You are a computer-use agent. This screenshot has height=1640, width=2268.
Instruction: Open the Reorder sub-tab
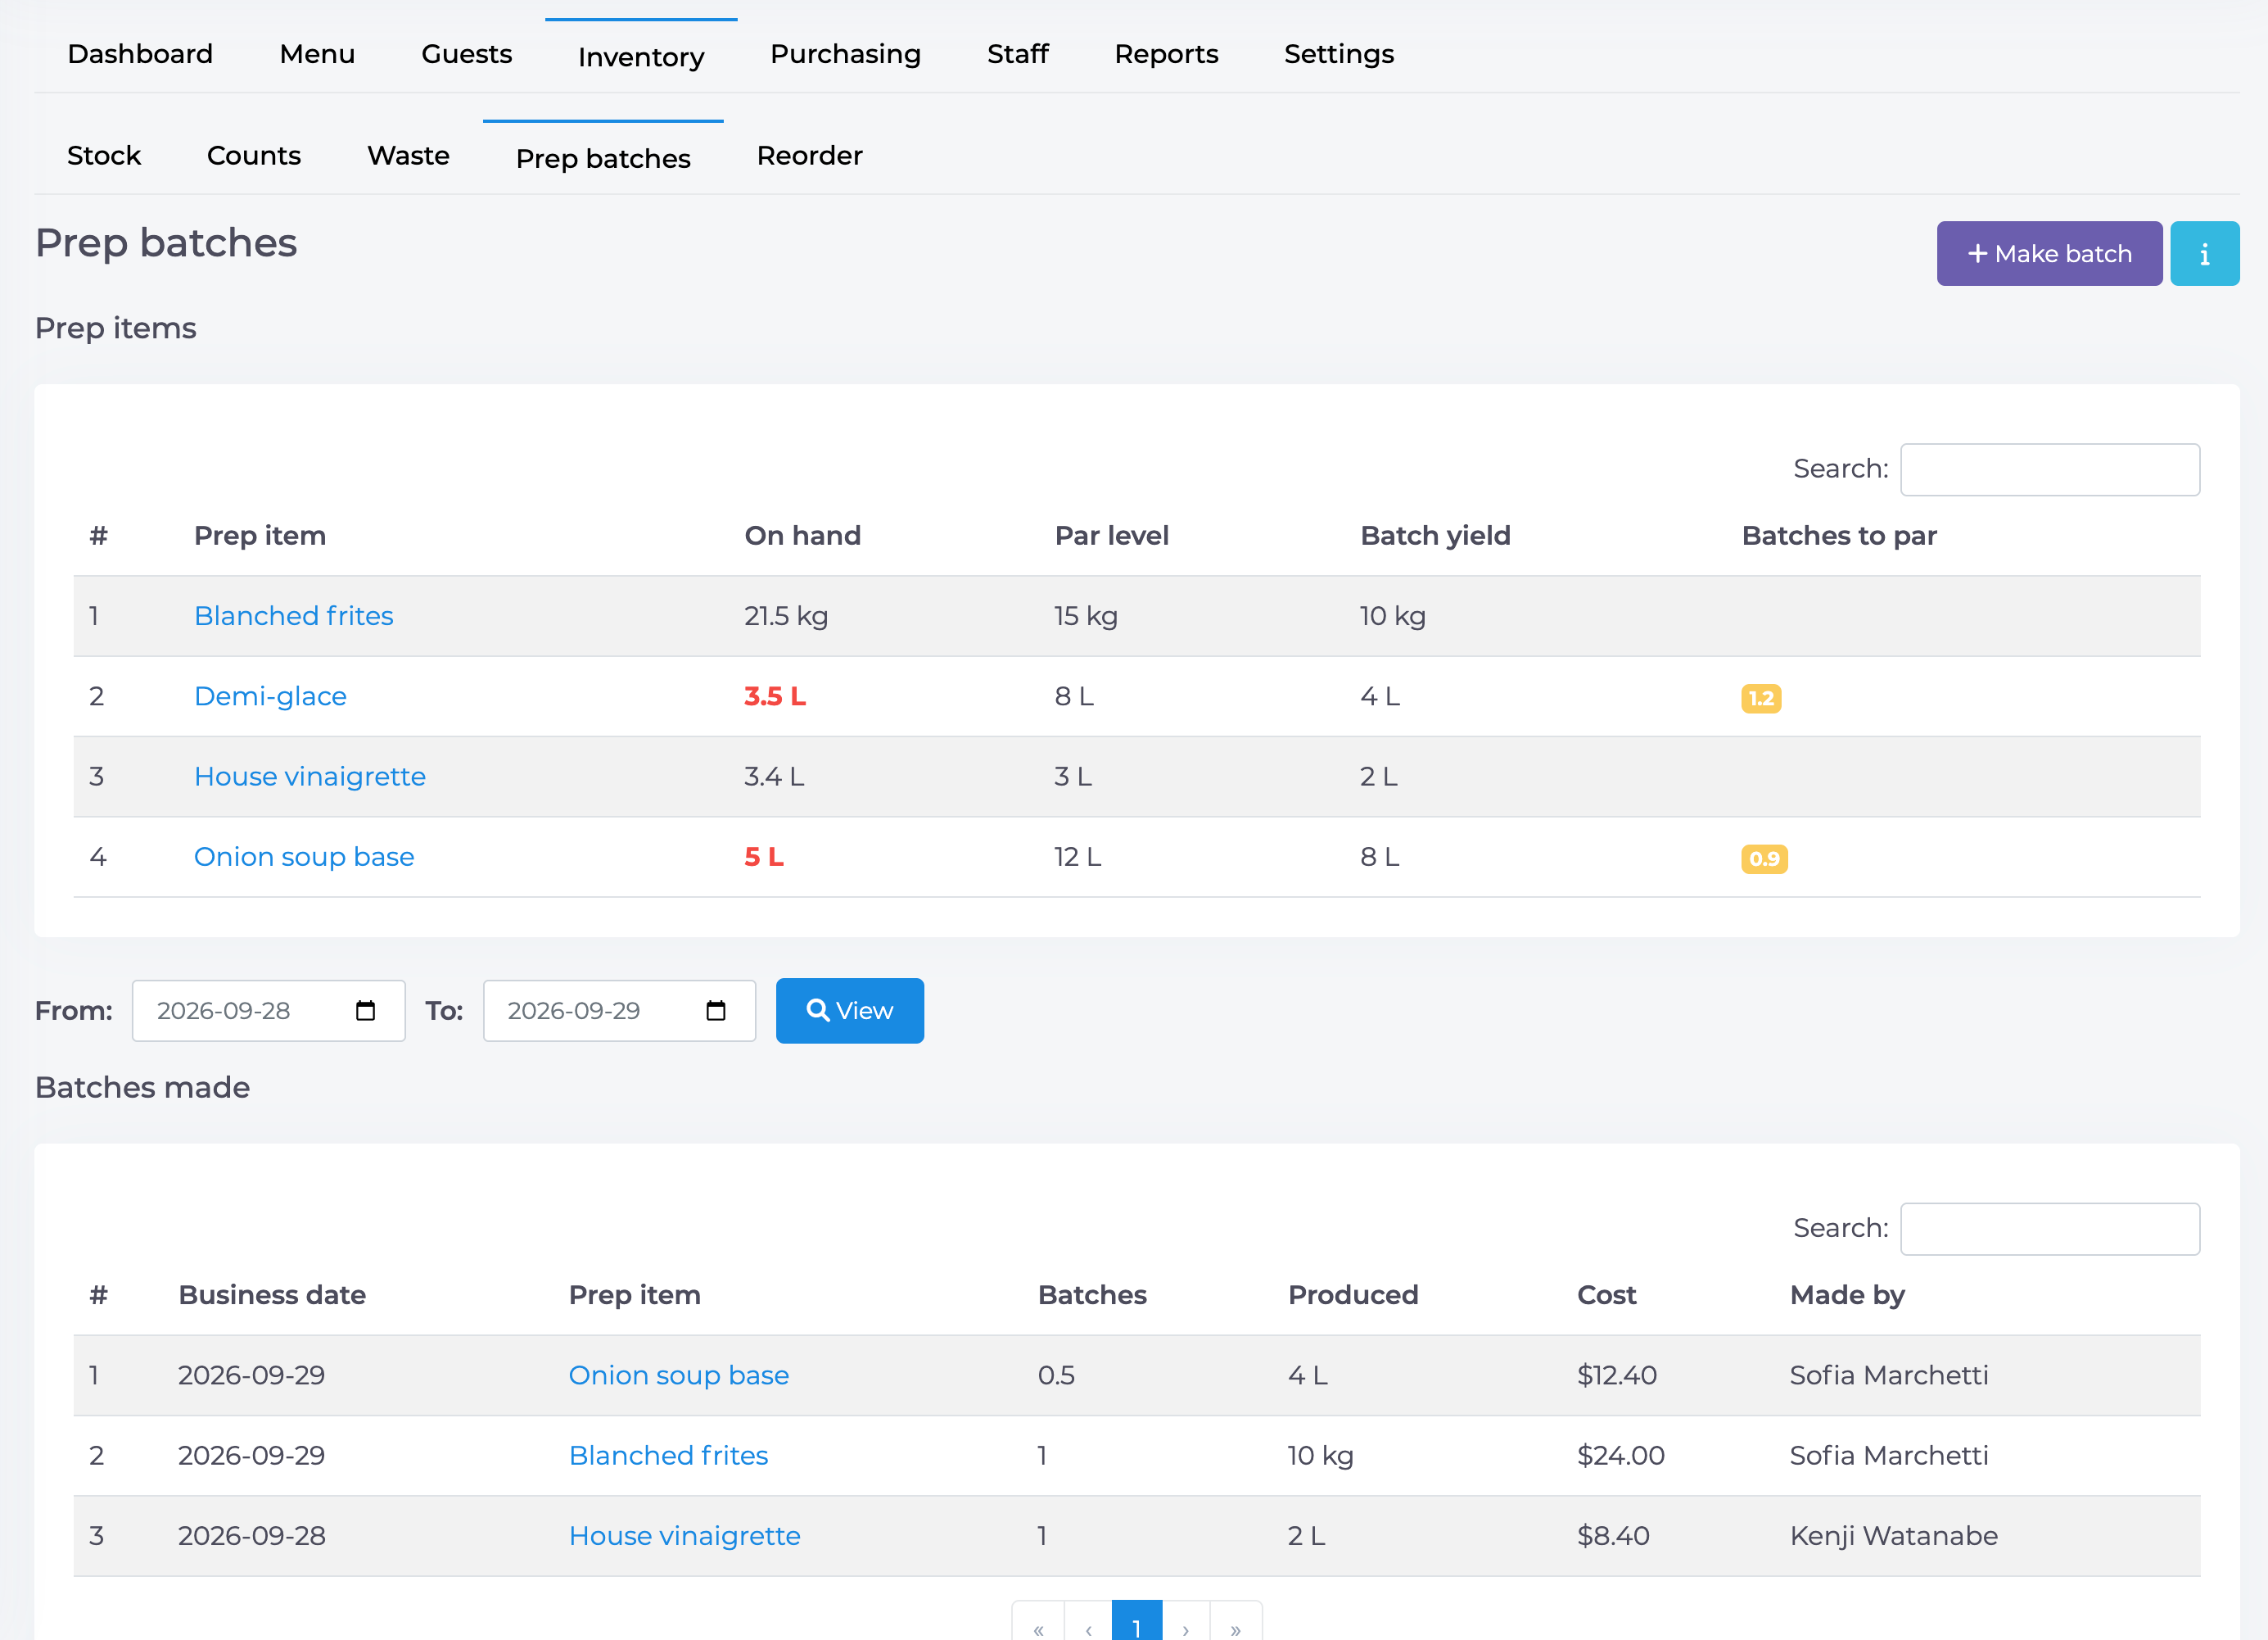click(809, 156)
